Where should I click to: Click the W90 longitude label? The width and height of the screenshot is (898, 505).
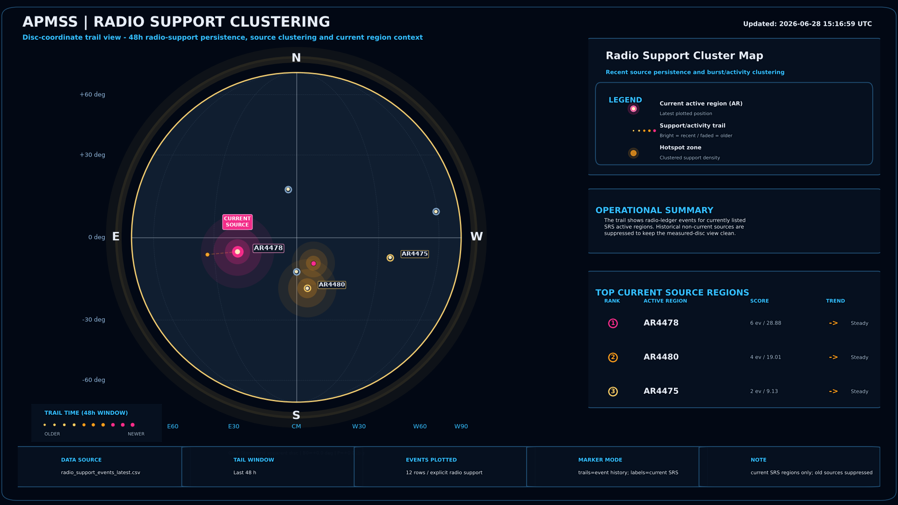pyautogui.click(x=461, y=426)
